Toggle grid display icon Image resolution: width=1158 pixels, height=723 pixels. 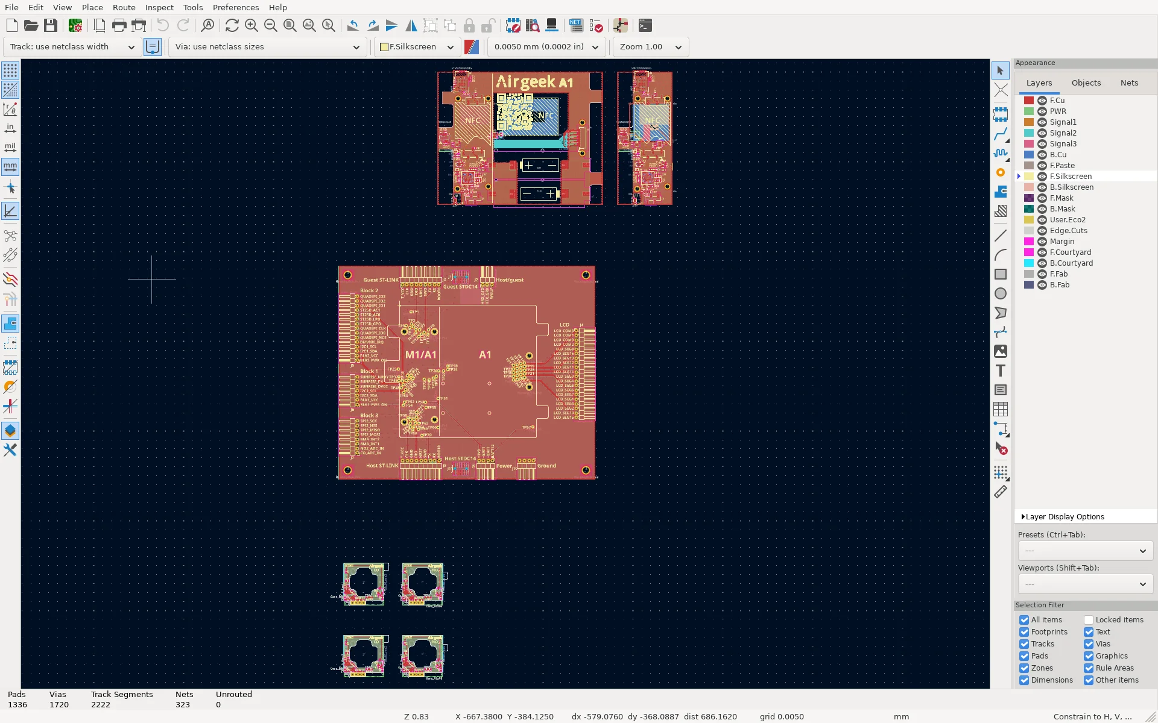pyautogui.click(x=10, y=70)
